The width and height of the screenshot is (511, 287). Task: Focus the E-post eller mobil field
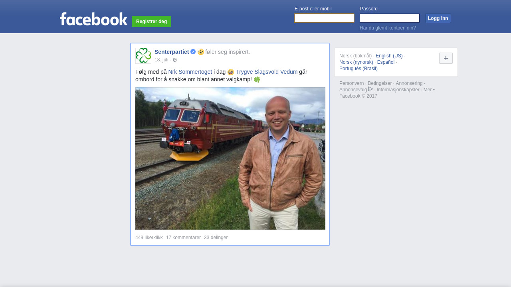pyautogui.click(x=324, y=18)
